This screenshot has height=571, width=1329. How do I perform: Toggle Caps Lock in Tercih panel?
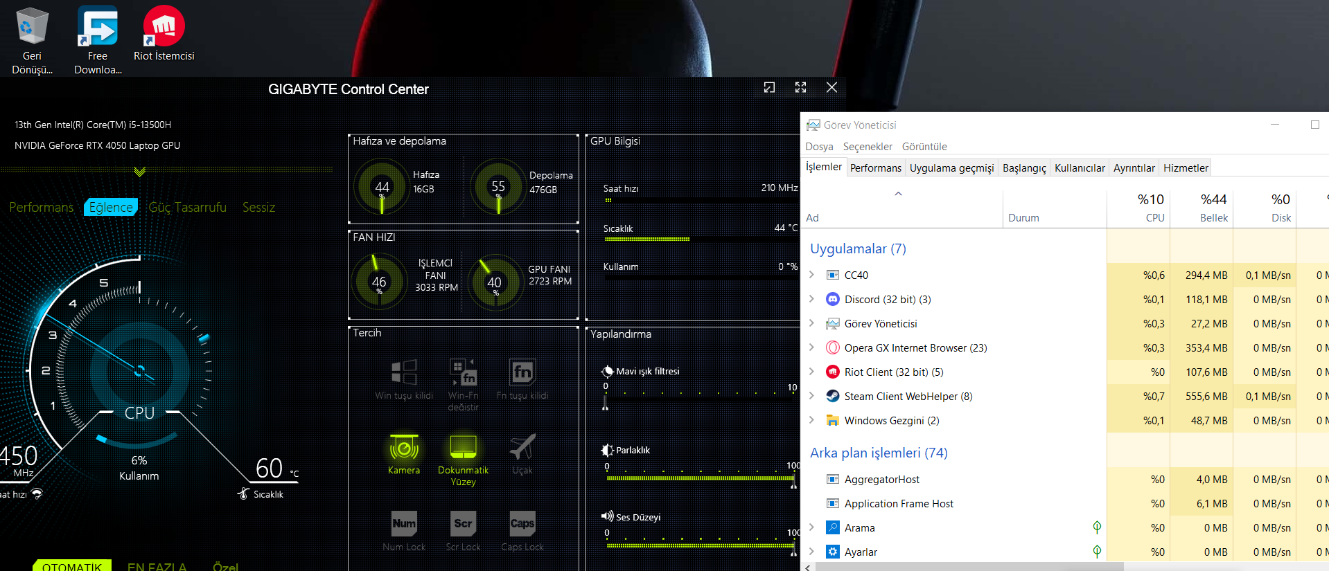522,531
